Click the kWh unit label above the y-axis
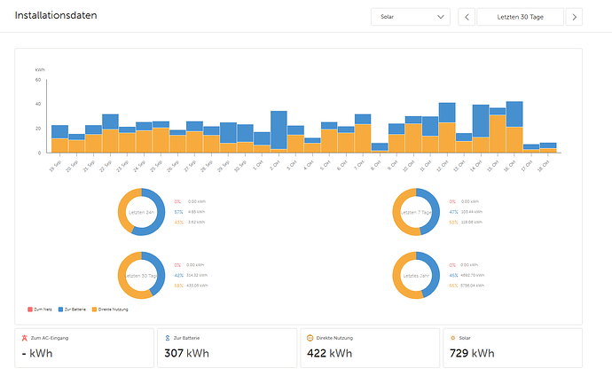 coord(40,70)
